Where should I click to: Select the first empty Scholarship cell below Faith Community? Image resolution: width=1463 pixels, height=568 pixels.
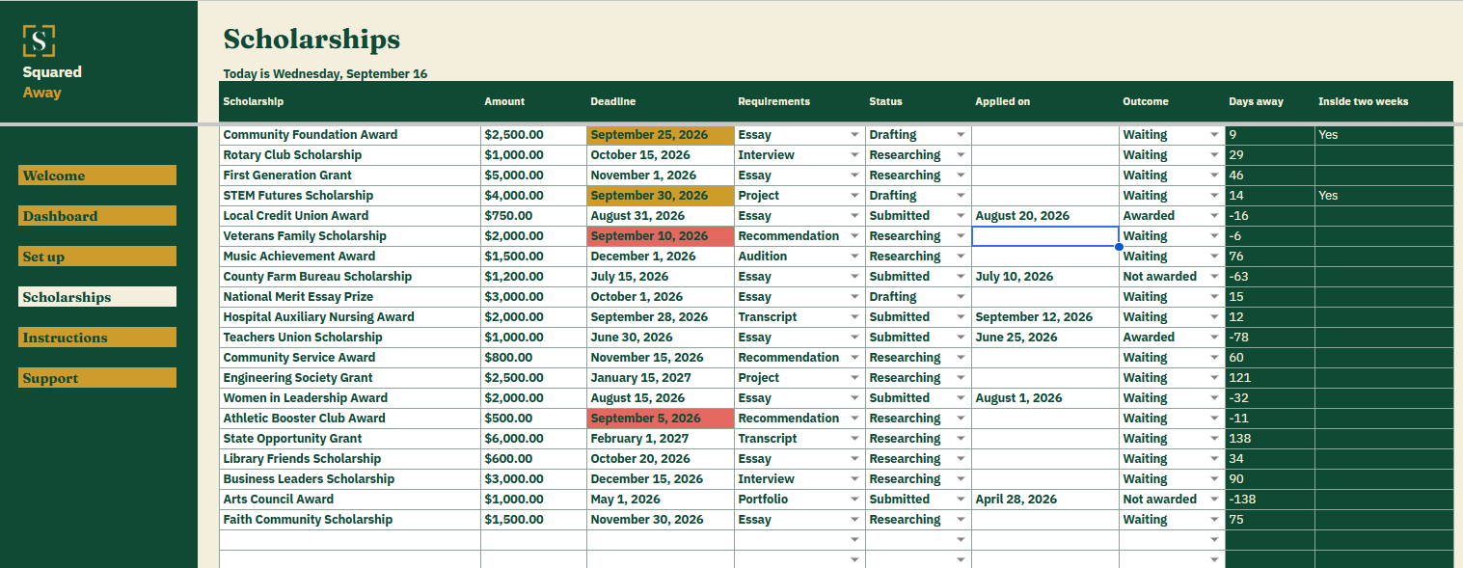pos(350,540)
